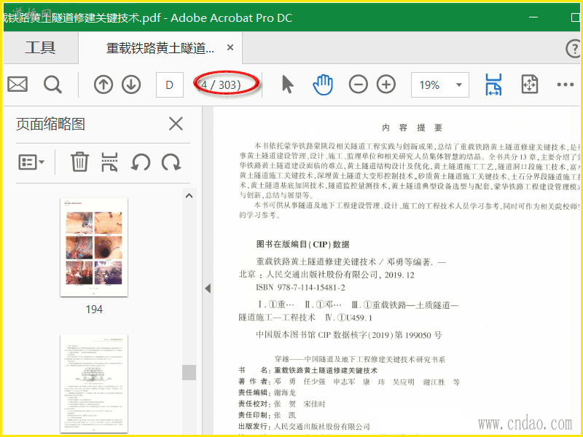
Task: Select page 194 thumbnail
Action: tap(94, 247)
